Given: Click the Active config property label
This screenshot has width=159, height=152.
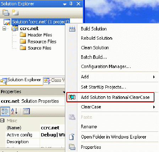Looking at the screenshot, I should tap(20, 135).
